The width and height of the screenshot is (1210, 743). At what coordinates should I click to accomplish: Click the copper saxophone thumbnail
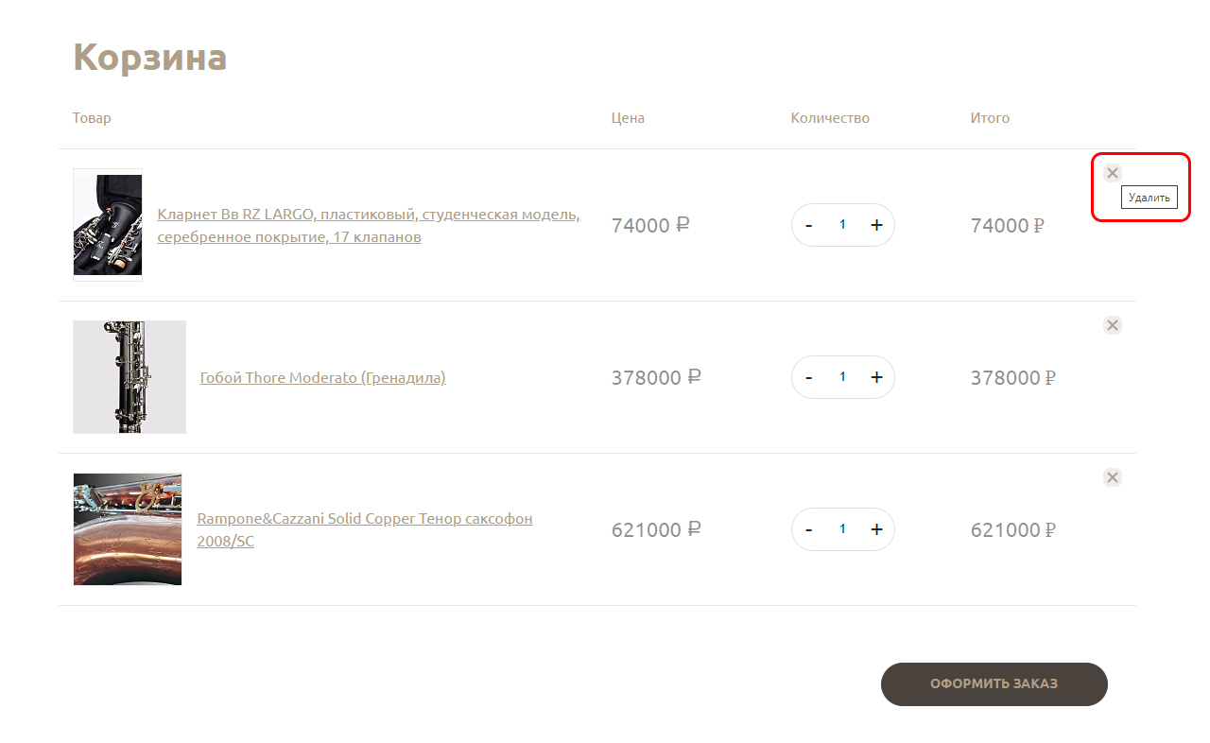tap(128, 529)
